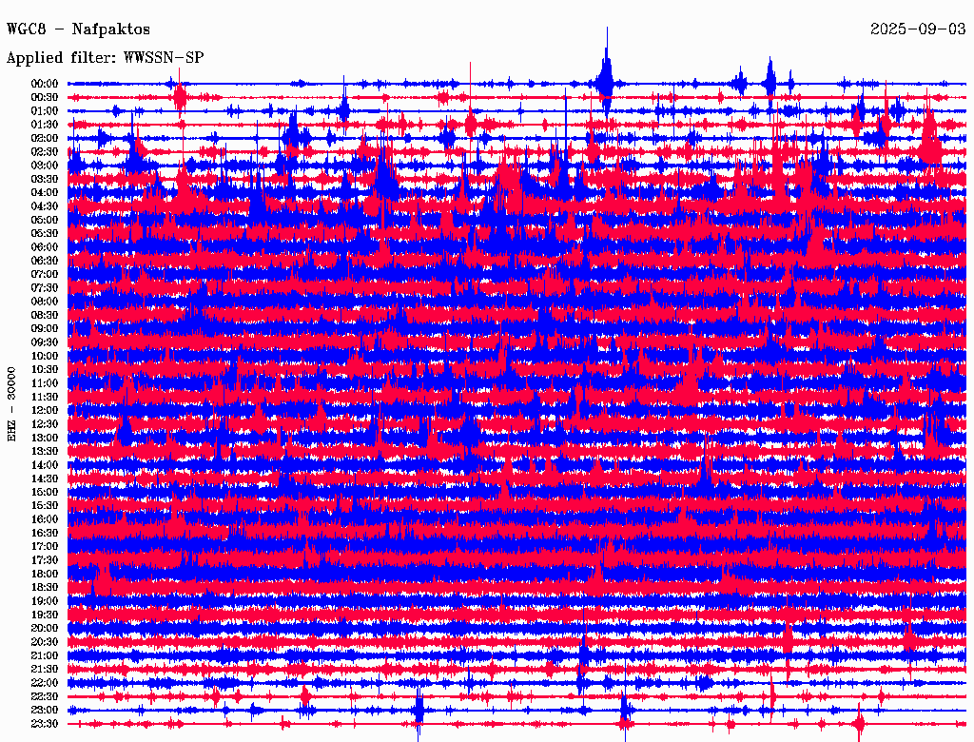Viewport: 974px width, 742px height.
Task: Click the 11:30 time label
Action: click(45, 397)
